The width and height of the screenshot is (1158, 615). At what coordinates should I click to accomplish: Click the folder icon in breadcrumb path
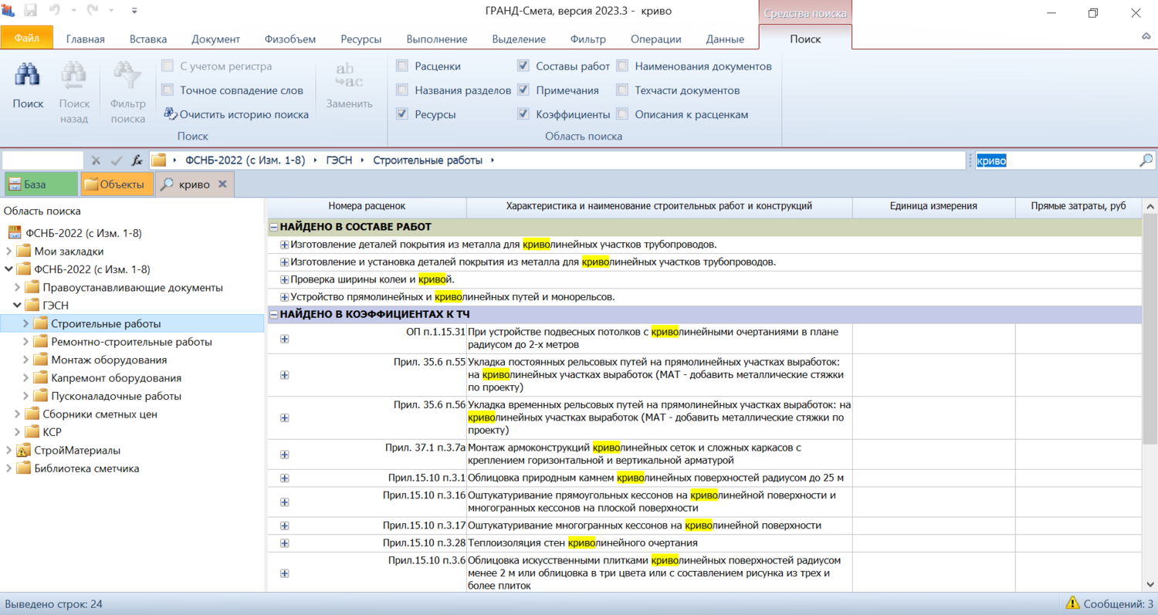(158, 161)
